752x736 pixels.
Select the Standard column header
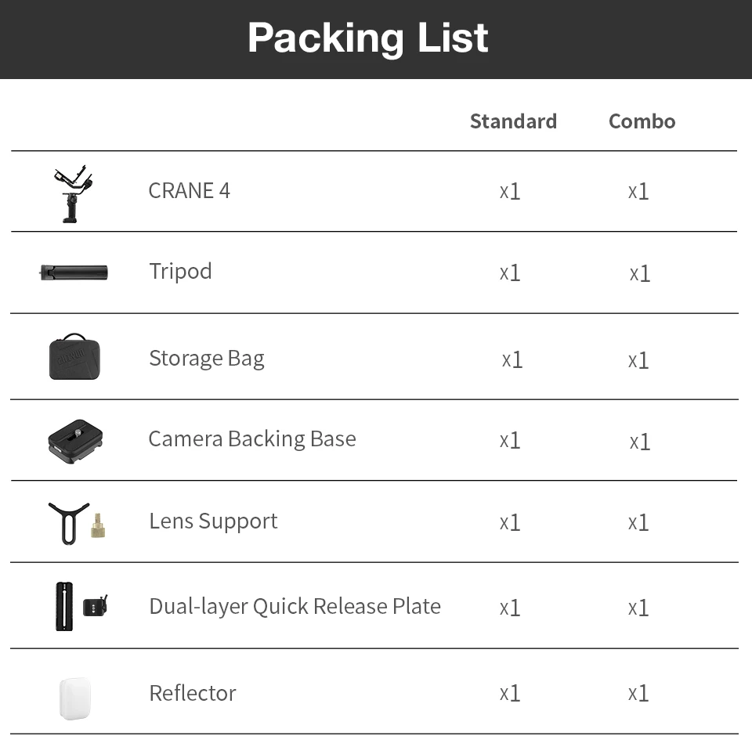click(x=513, y=121)
